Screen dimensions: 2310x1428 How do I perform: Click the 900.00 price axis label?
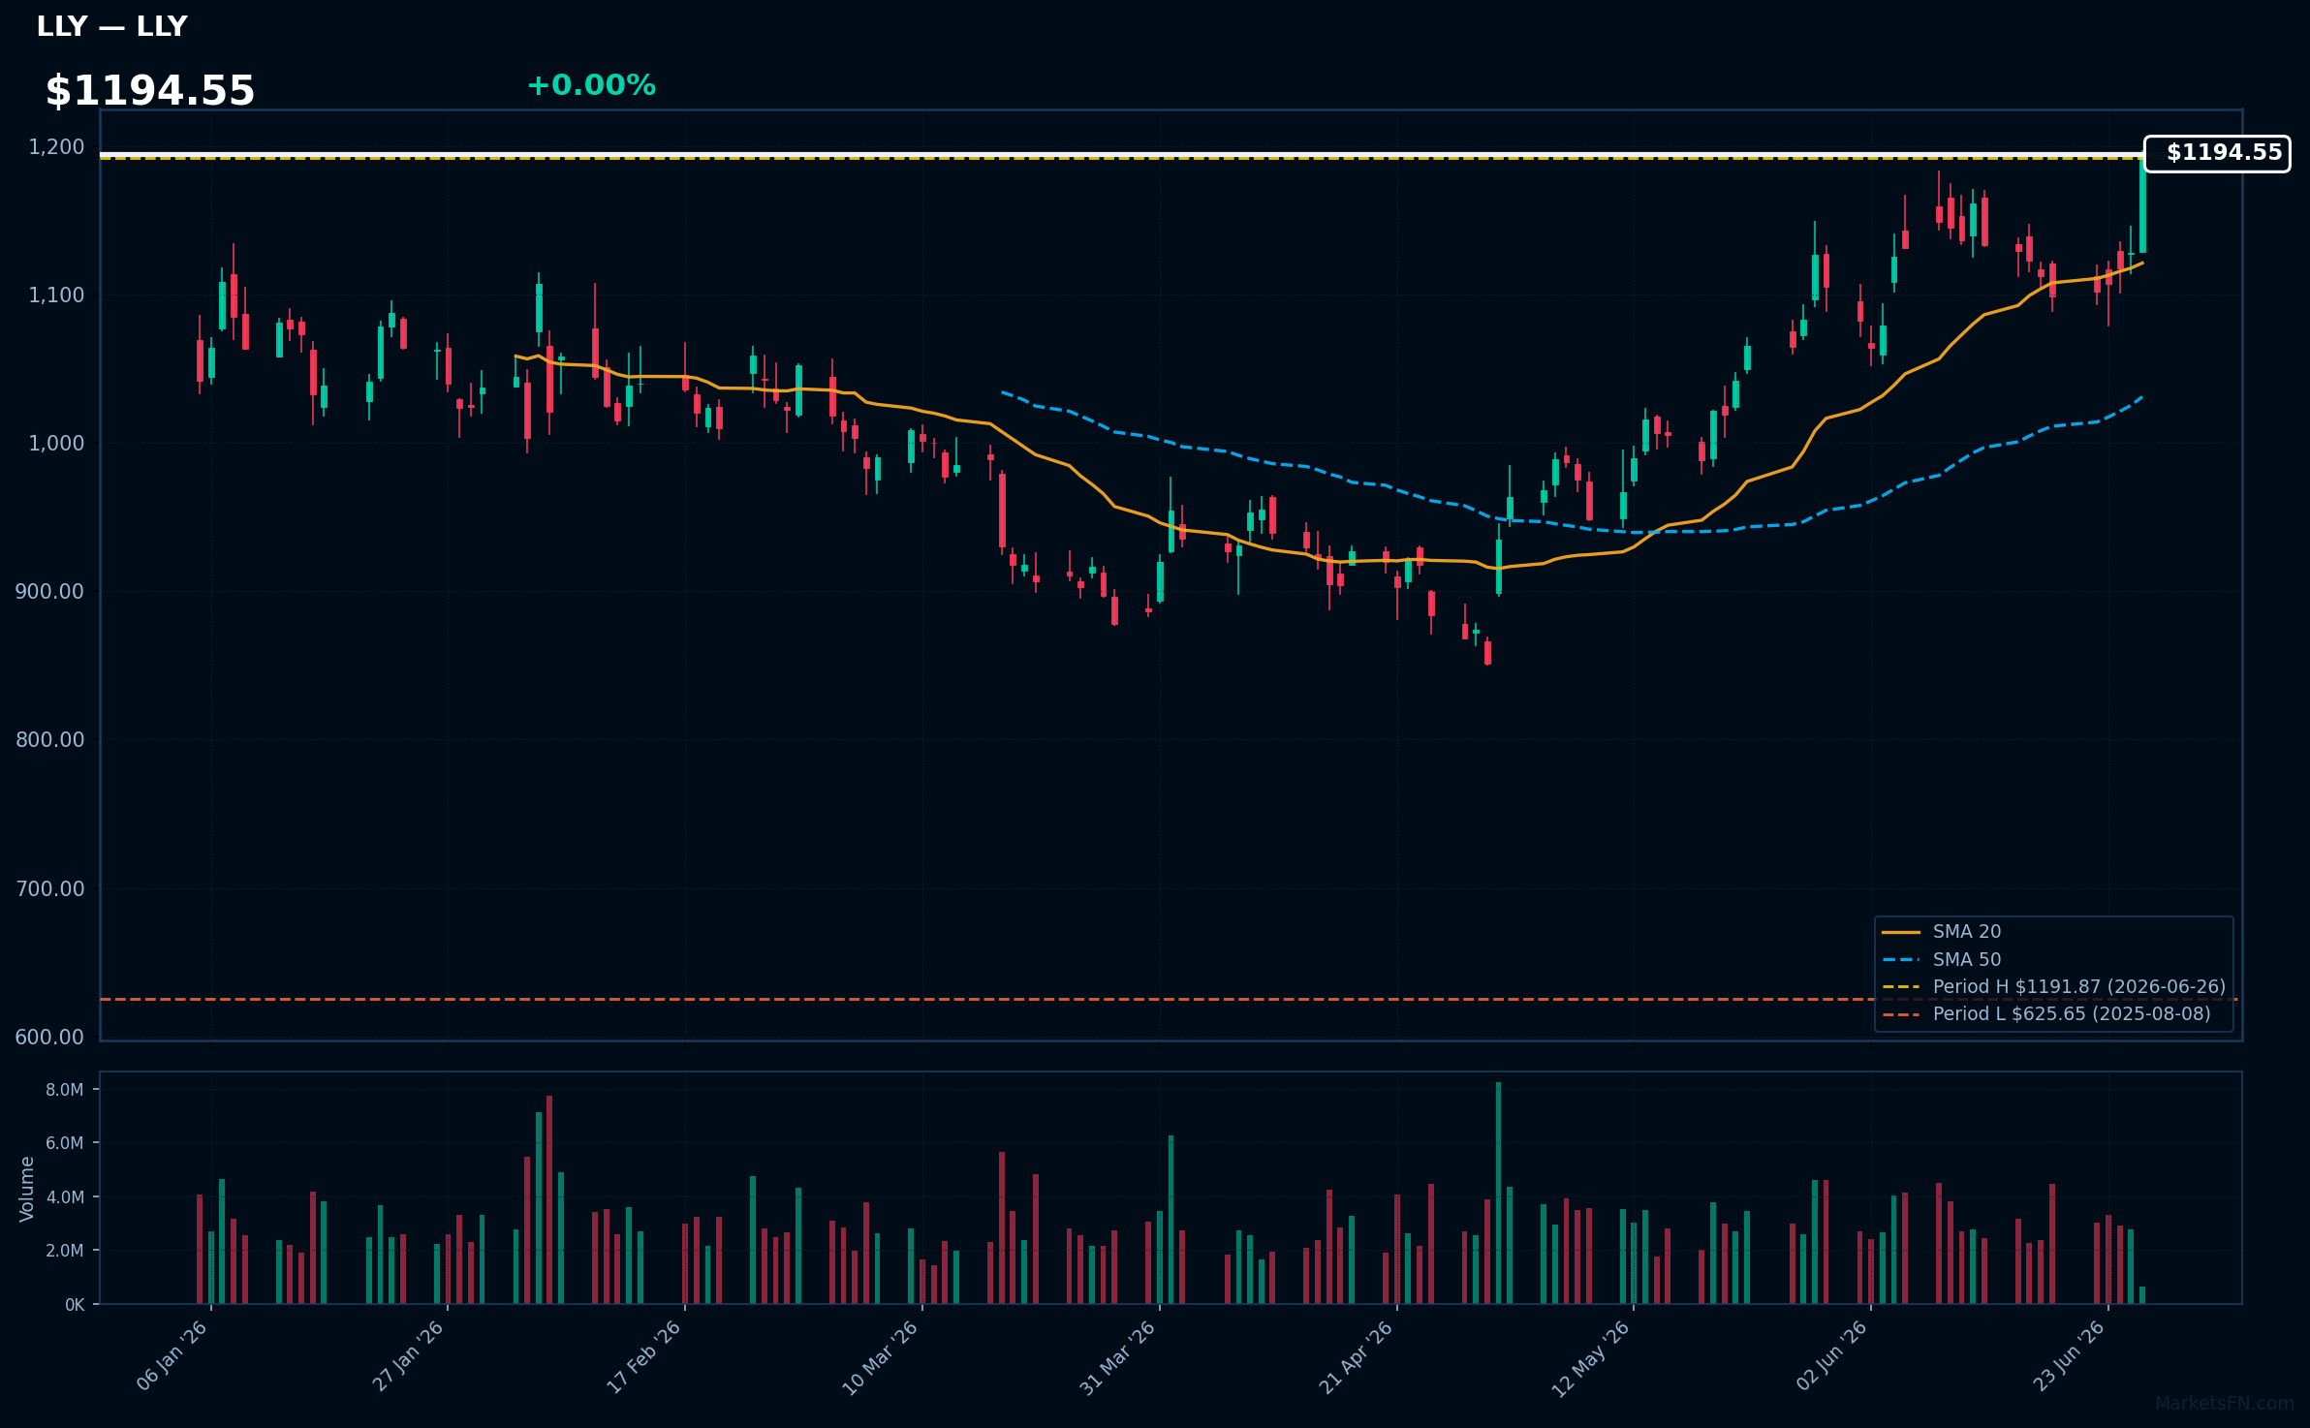(50, 592)
